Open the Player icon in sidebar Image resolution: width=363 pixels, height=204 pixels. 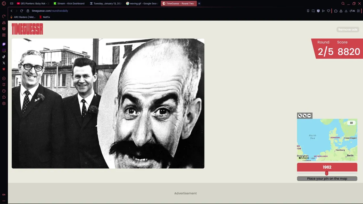pyautogui.click(x=4, y=78)
